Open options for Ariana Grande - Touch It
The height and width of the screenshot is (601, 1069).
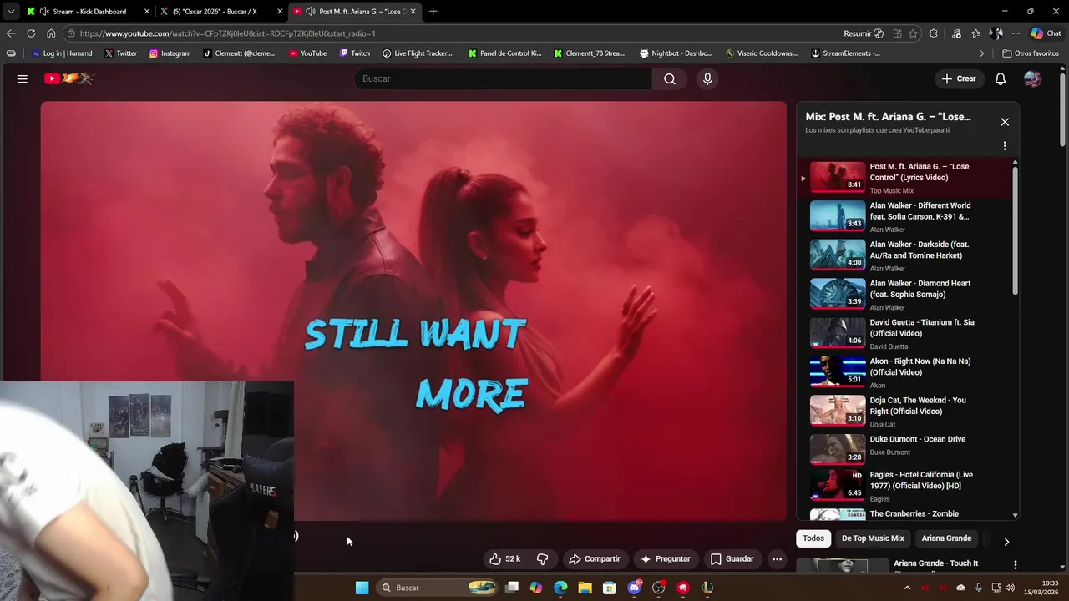tap(1016, 565)
